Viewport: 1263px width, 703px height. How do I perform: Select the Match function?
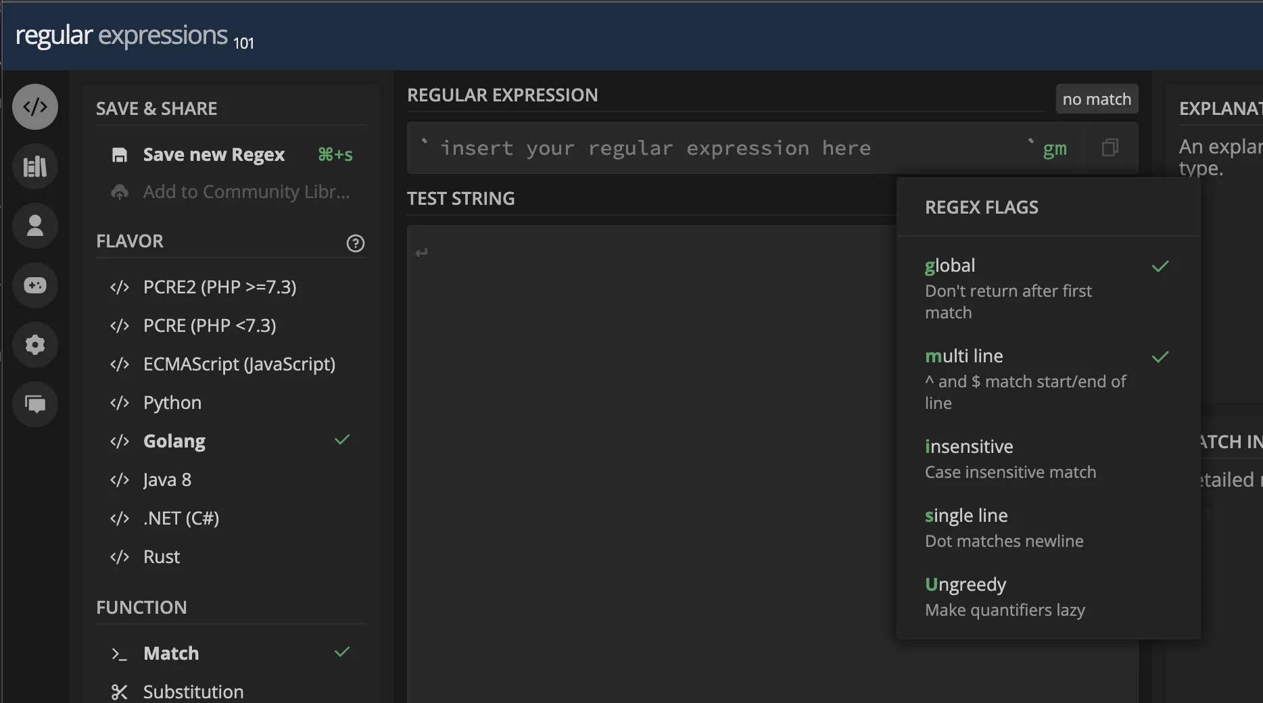pos(231,654)
